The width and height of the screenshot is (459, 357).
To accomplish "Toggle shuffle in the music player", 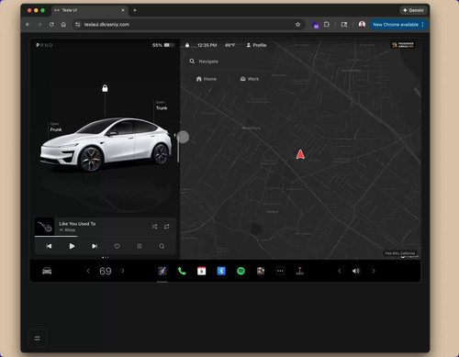I will tap(154, 227).
